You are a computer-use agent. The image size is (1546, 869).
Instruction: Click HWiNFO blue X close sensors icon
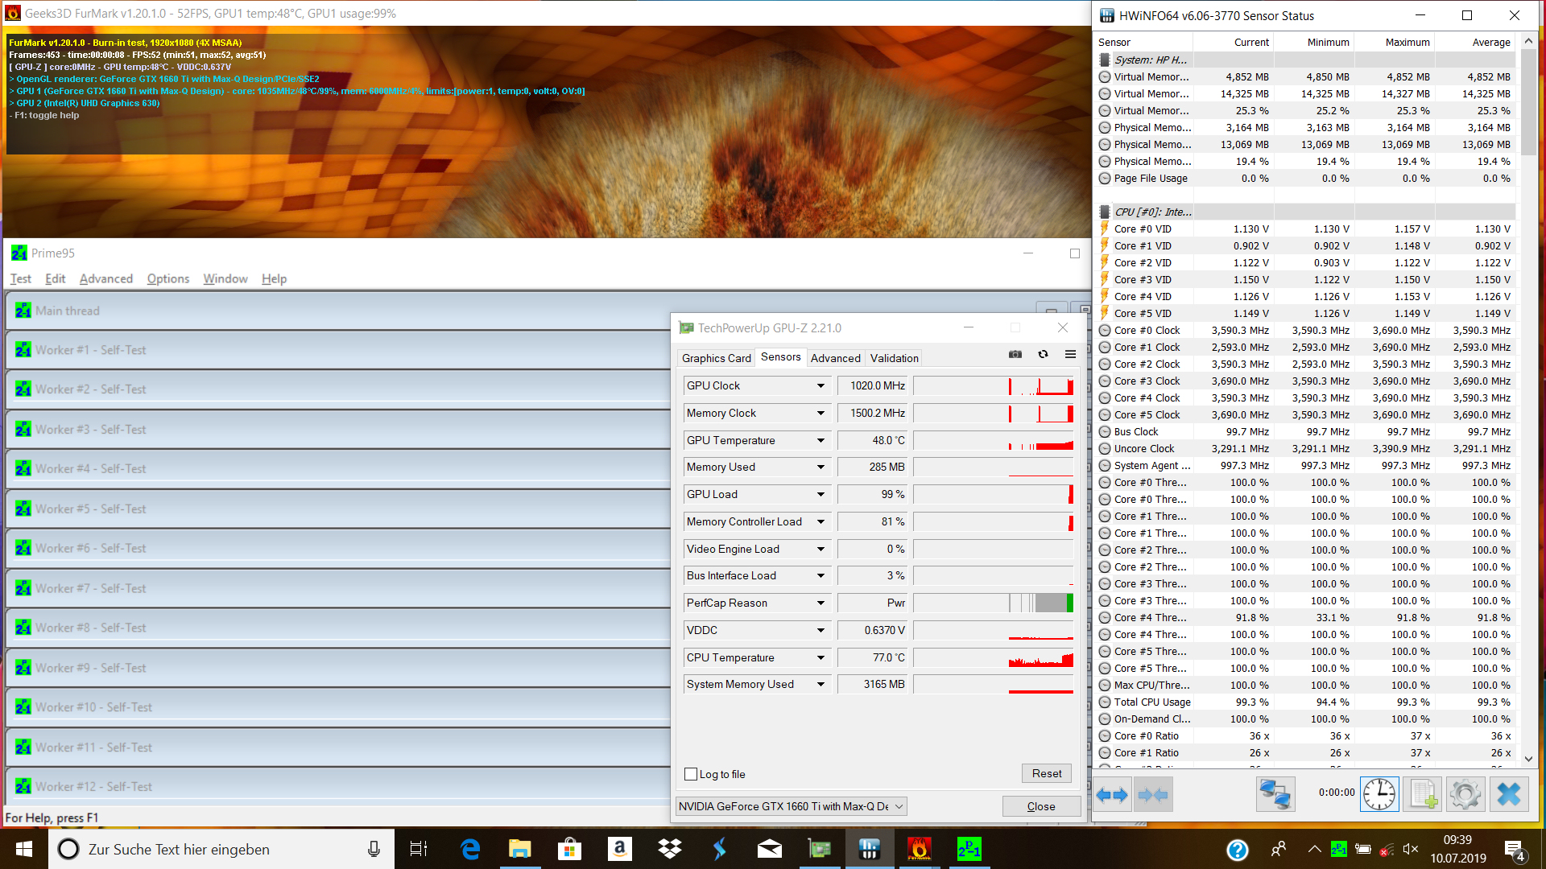tap(1508, 795)
